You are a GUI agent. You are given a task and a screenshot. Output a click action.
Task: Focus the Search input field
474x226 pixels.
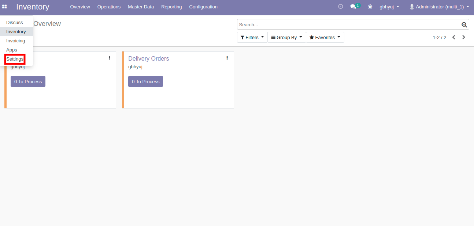348,24
